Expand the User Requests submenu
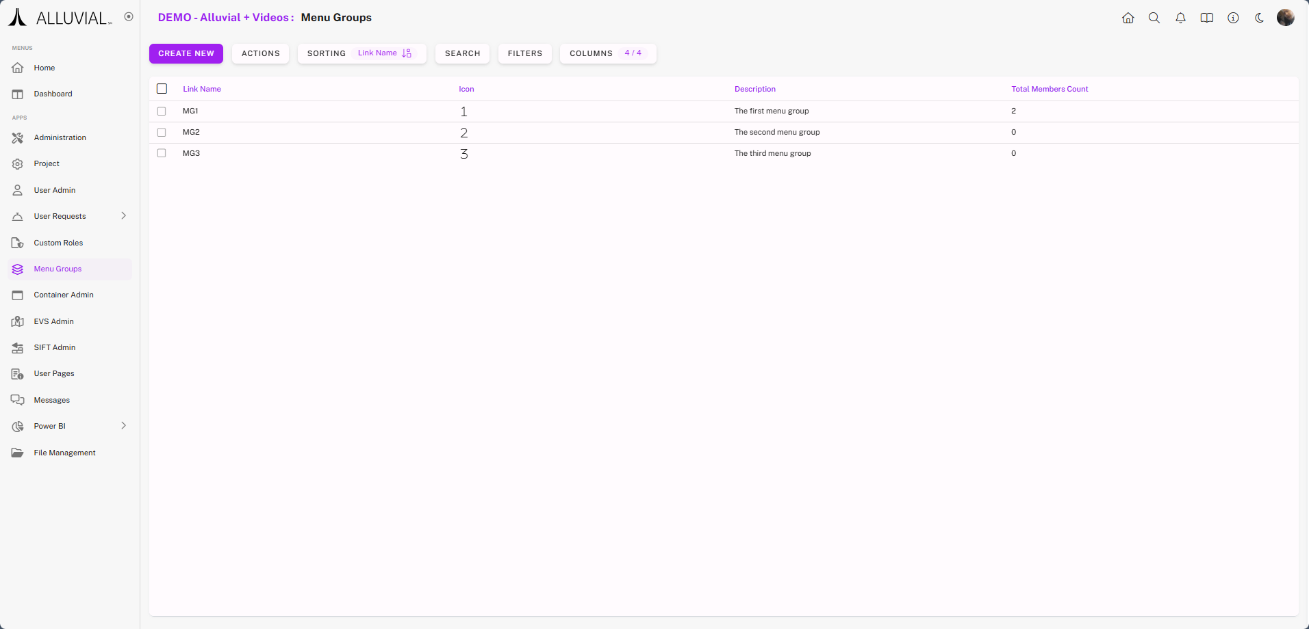 tap(123, 216)
